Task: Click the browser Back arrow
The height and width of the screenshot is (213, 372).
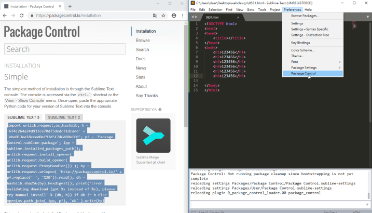Action: point(6,16)
